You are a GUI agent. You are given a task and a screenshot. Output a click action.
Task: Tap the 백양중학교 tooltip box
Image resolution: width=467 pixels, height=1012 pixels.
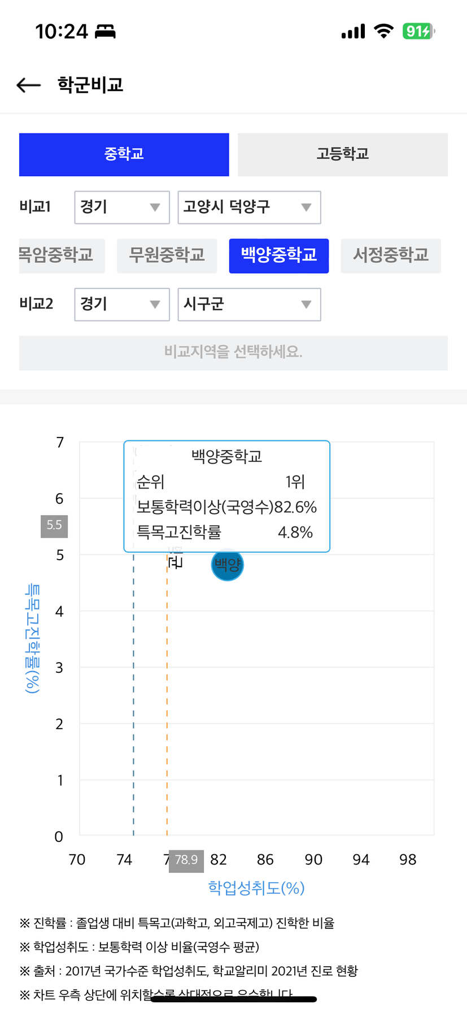226,496
